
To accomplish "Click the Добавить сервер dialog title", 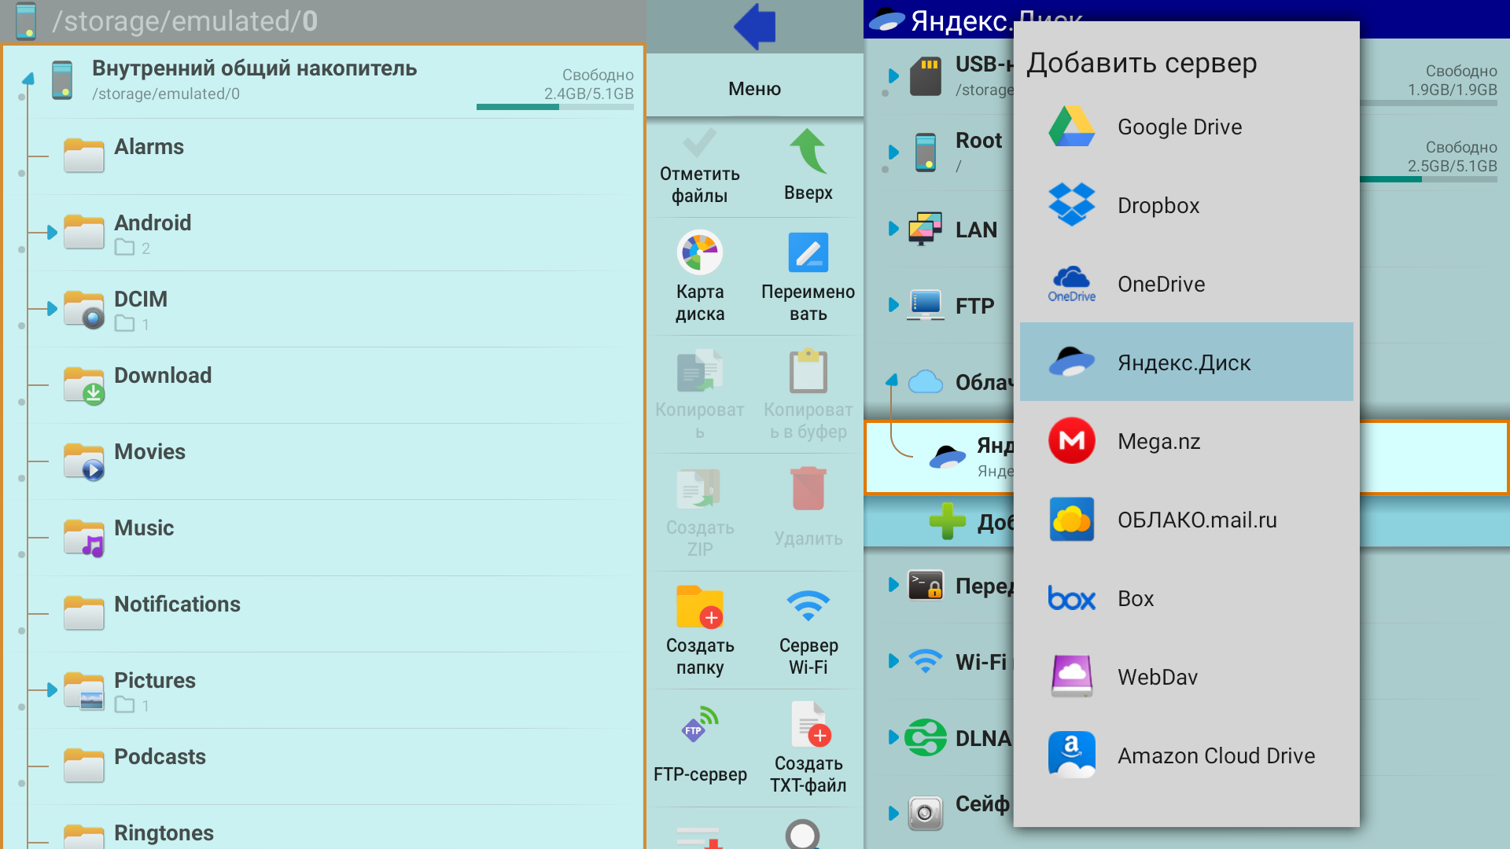I will pos(1141,63).
